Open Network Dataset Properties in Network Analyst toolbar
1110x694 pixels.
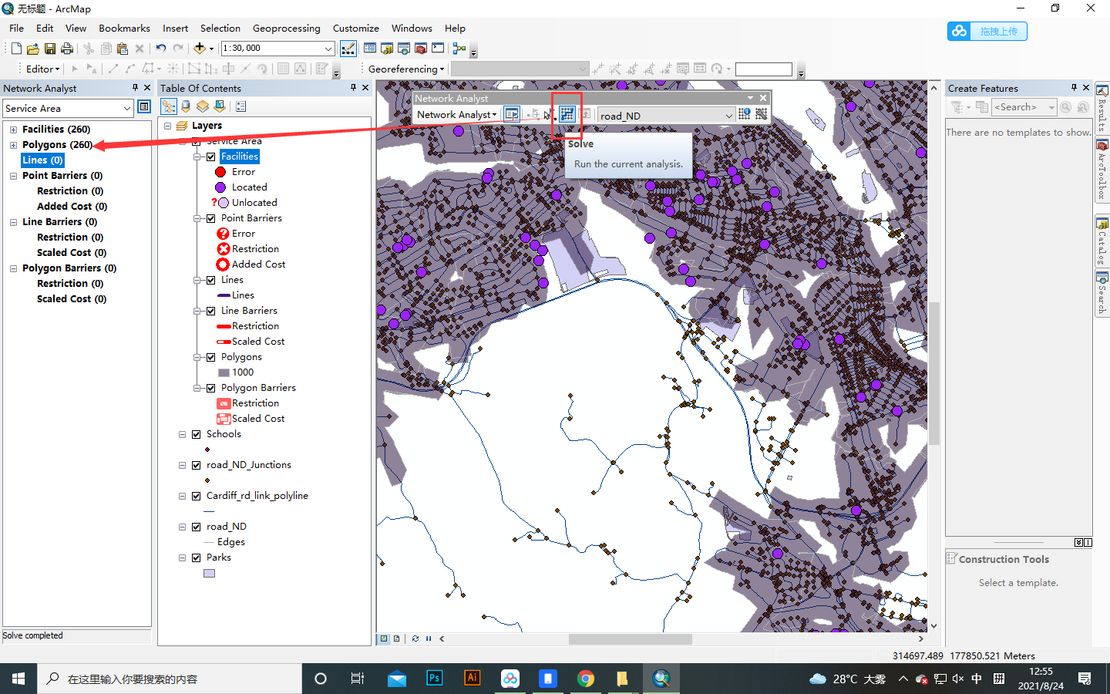click(x=762, y=113)
